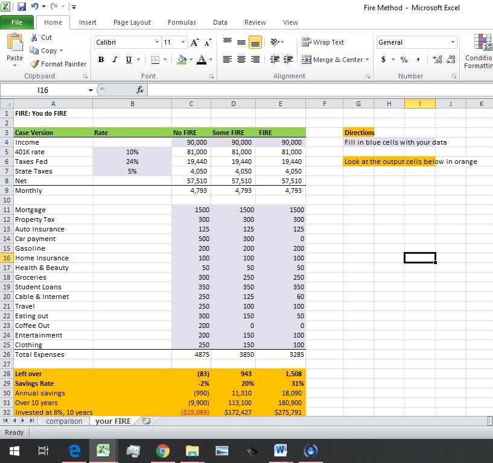Click the Increase Decimal icon

(x=437, y=60)
